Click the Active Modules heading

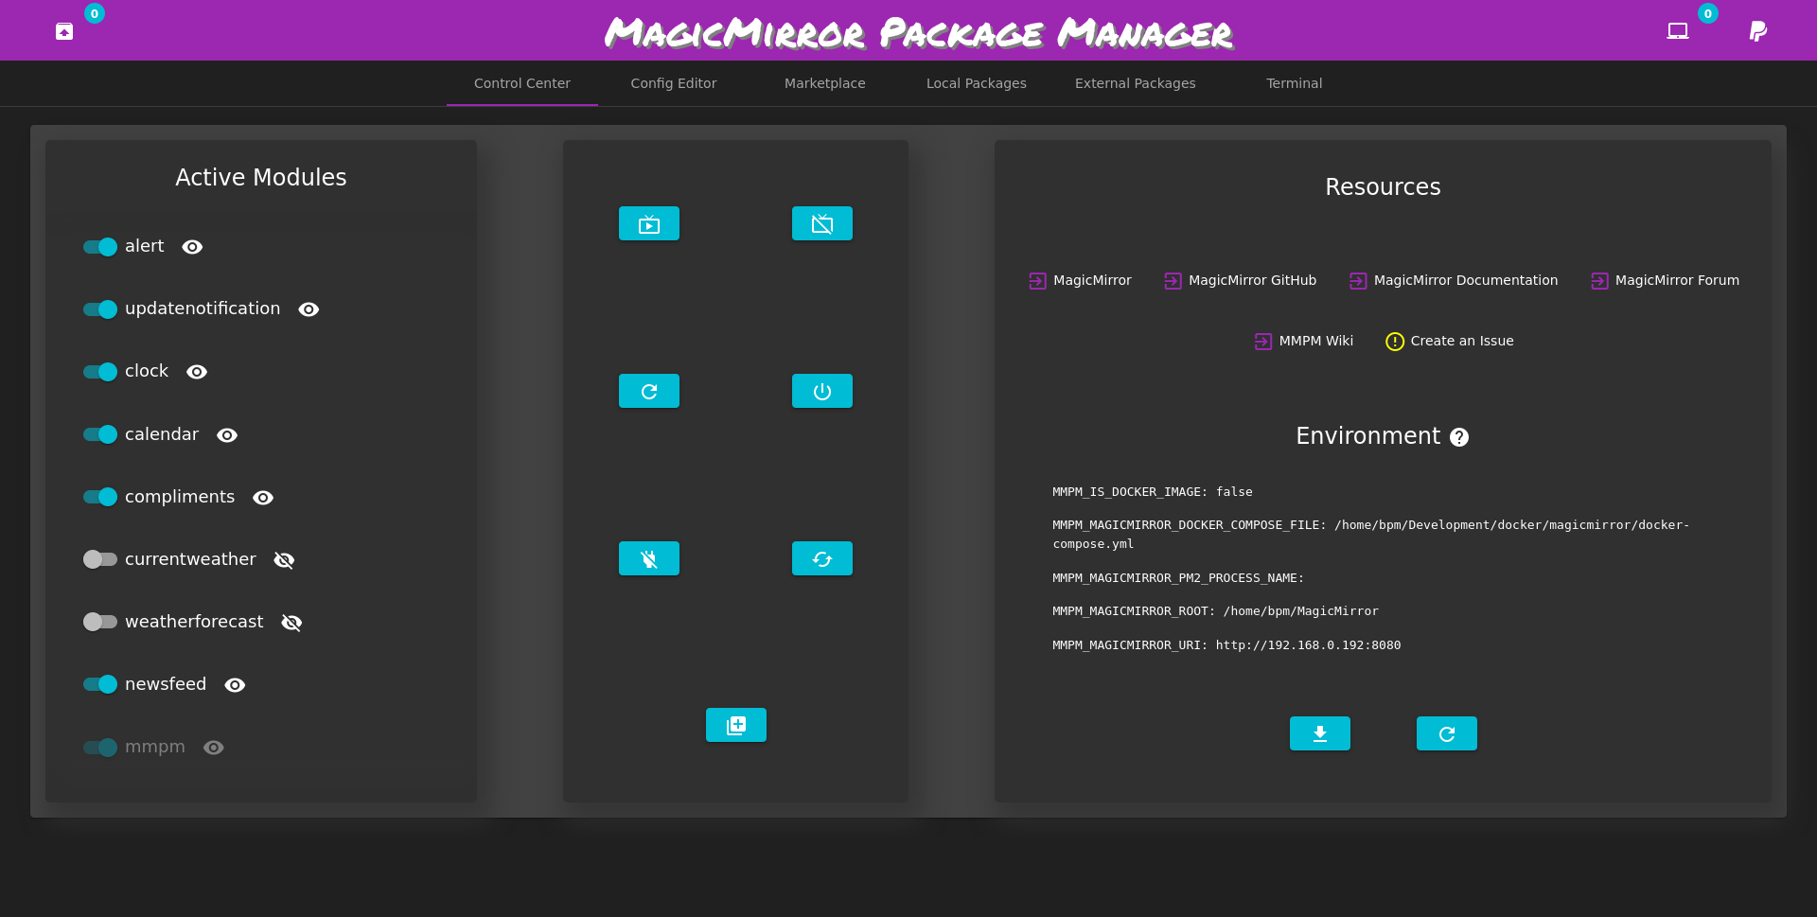coord(261,178)
